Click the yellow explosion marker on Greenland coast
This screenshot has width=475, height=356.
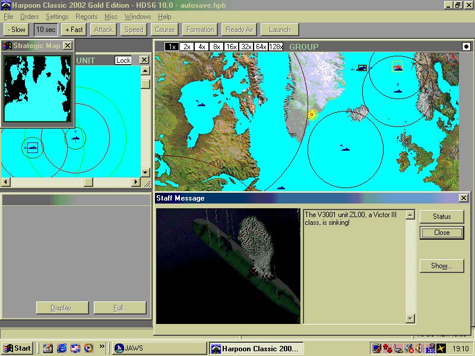coord(312,115)
